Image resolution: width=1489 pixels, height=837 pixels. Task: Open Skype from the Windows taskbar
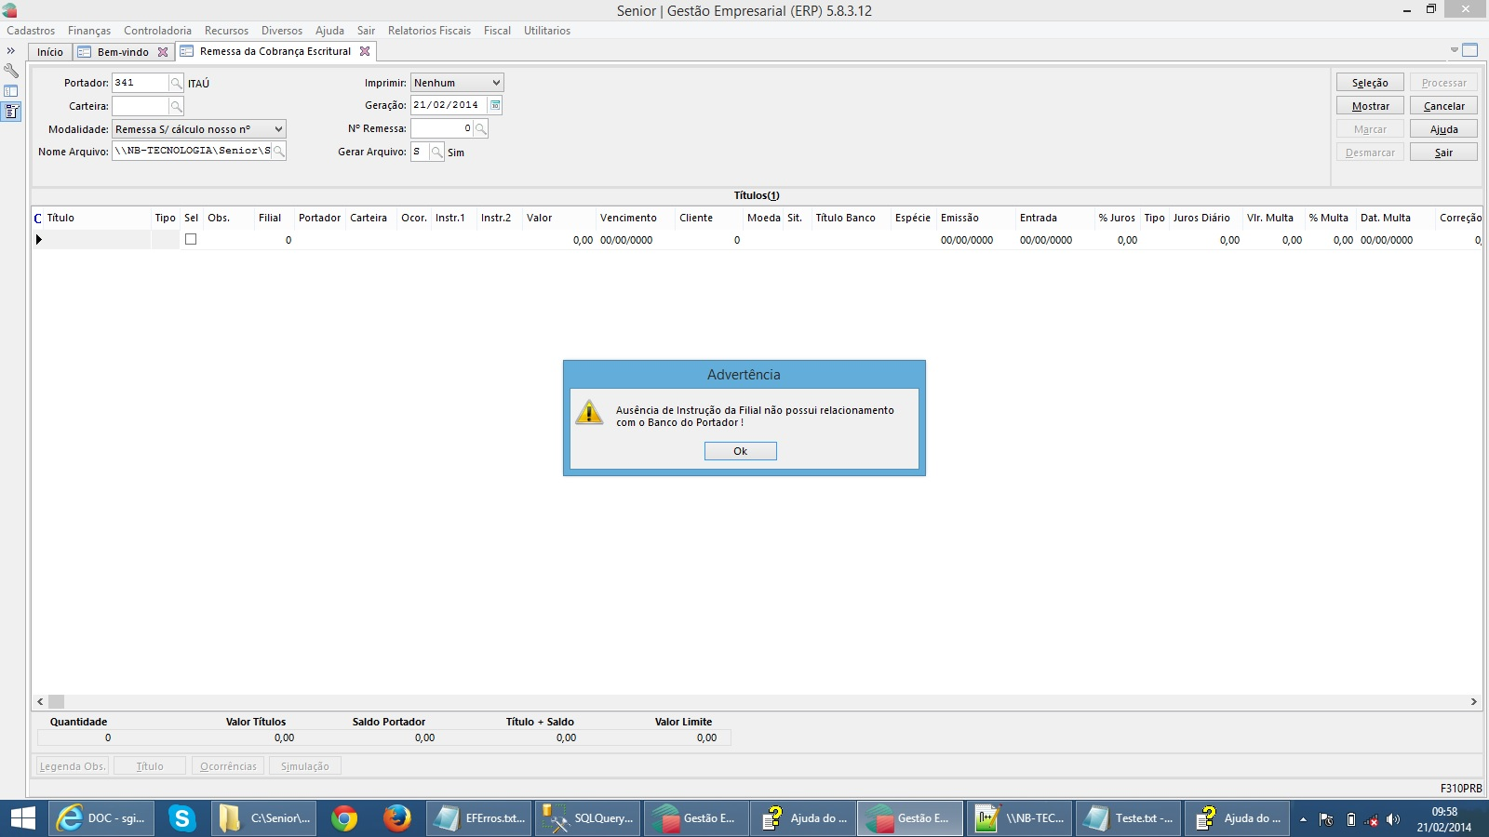coord(181,818)
